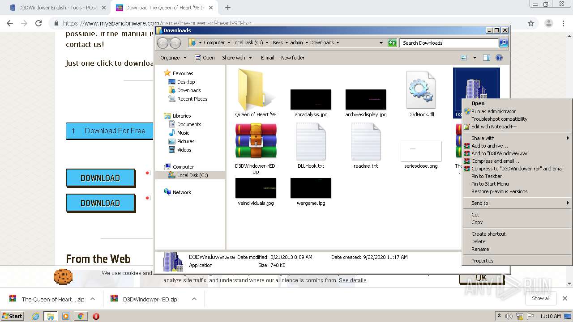Viewport: 573px width, 322px height.
Task: Select Local Disk (C:) in sidebar
Action: coord(192,175)
